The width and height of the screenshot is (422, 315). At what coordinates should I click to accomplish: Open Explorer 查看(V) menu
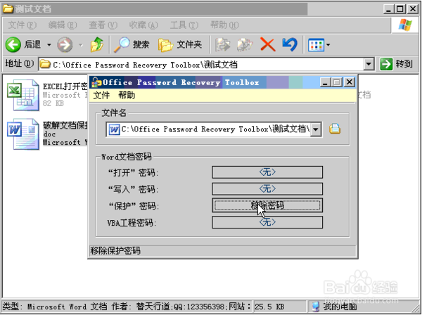(103, 25)
